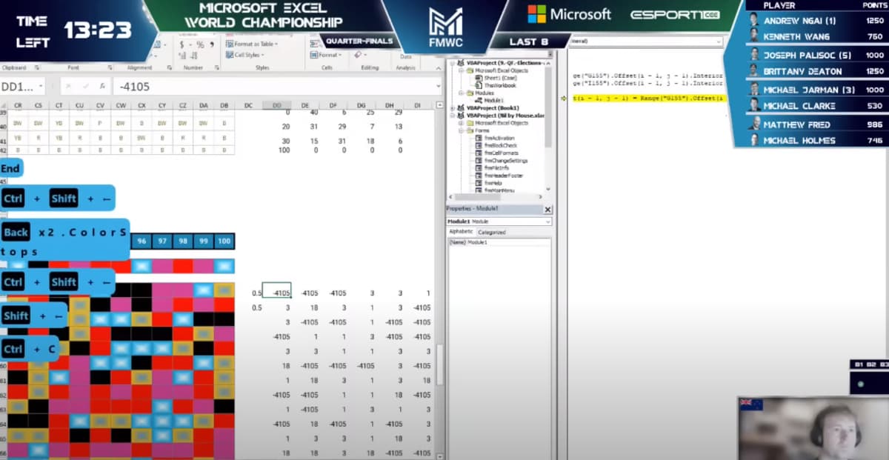889x460 pixels.
Task: Click the Insert Function fx icon
Action: point(101,86)
